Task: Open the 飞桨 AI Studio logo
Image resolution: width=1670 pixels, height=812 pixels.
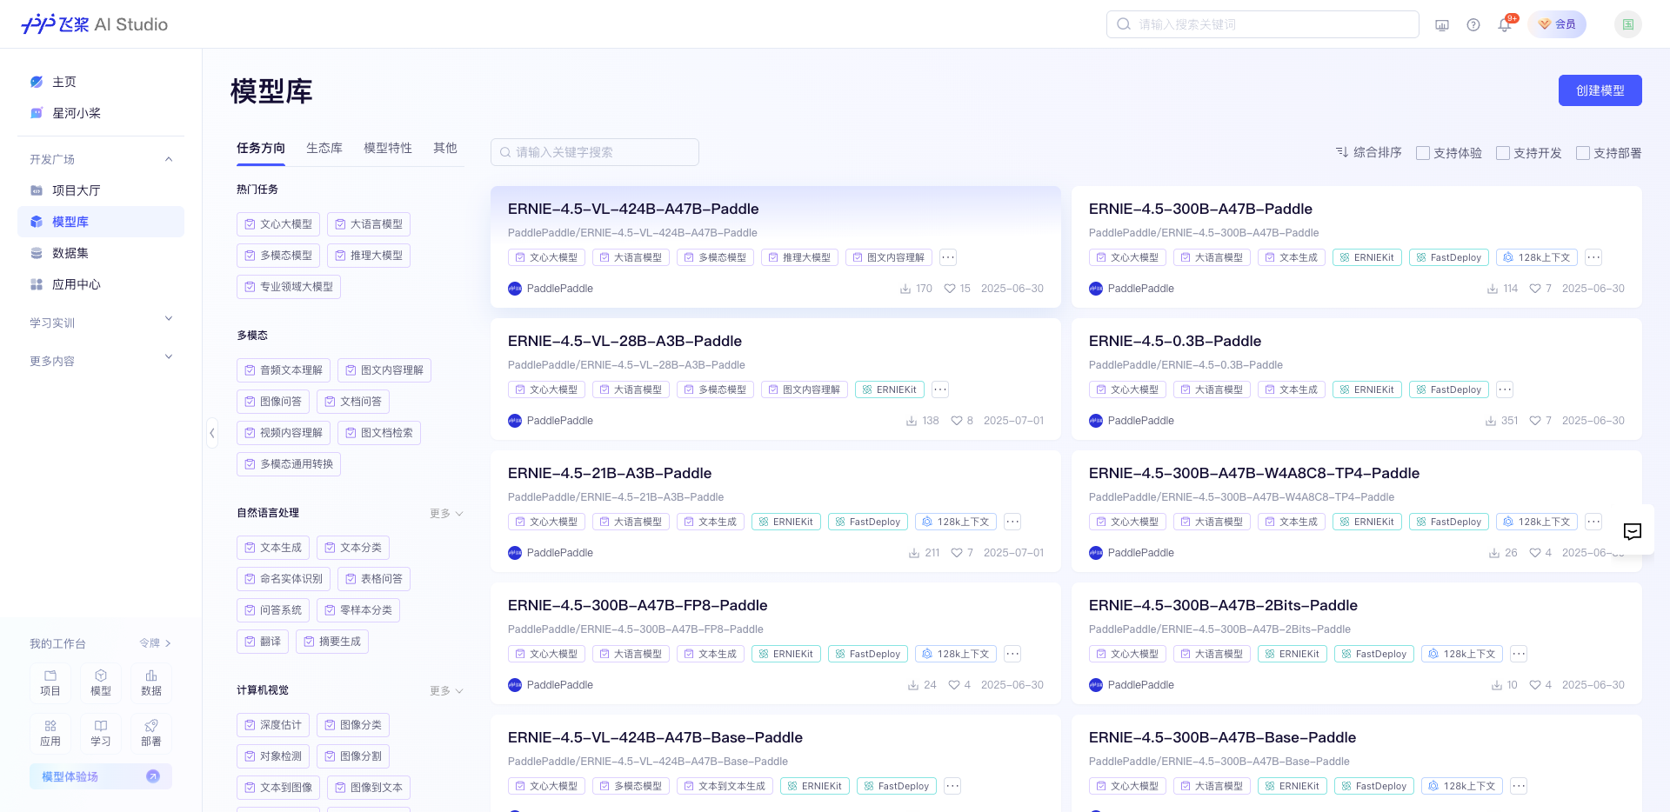Action: [x=94, y=24]
